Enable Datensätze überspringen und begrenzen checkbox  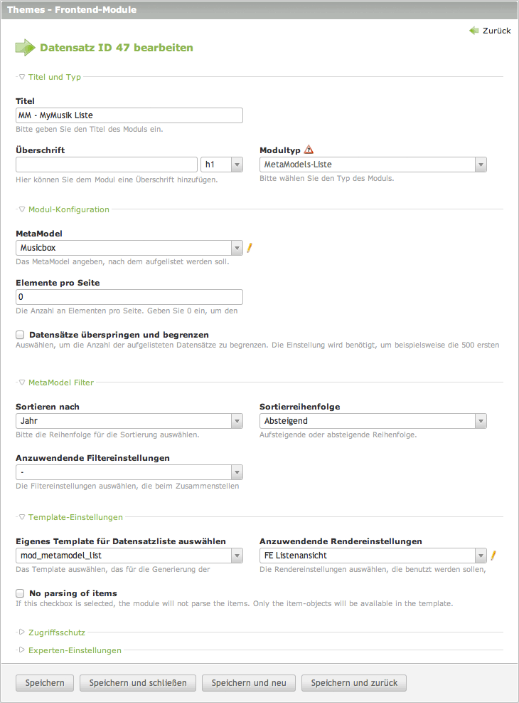(21, 334)
